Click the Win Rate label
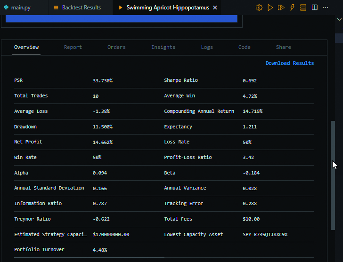343x262 pixels. (25, 157)
